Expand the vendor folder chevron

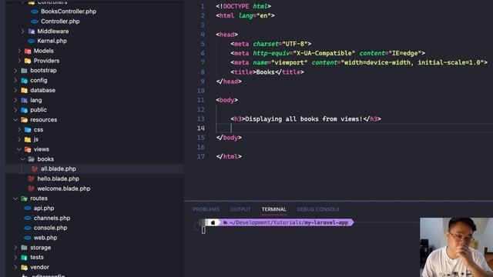pos(15,267)
